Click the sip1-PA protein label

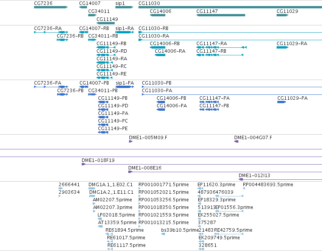point(125,83)
